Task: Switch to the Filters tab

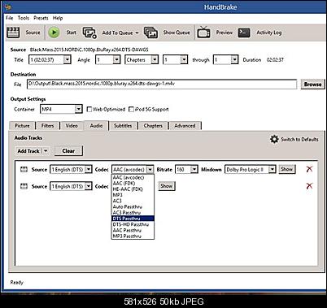Action: coord(47,126)
